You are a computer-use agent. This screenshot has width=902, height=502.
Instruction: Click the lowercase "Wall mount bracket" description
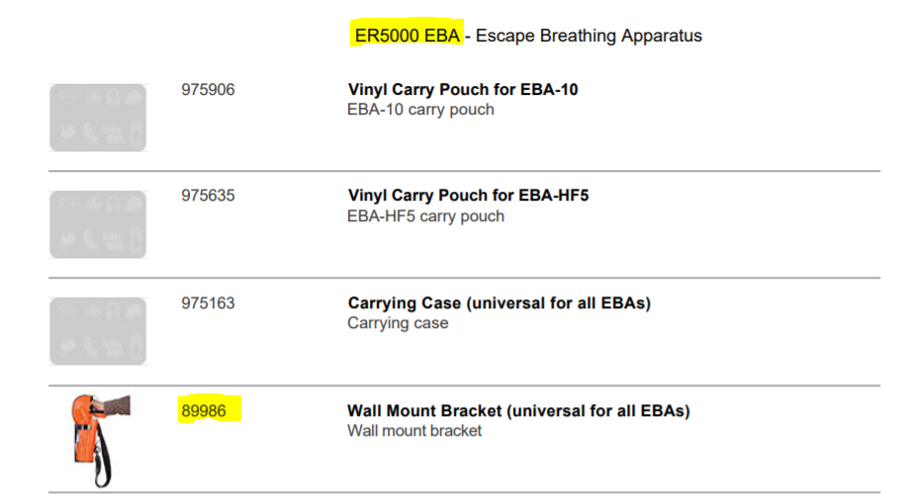click(414, 431)
